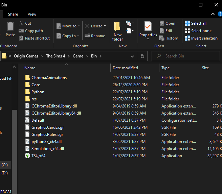Click the Select none icon

coord(187,31)
